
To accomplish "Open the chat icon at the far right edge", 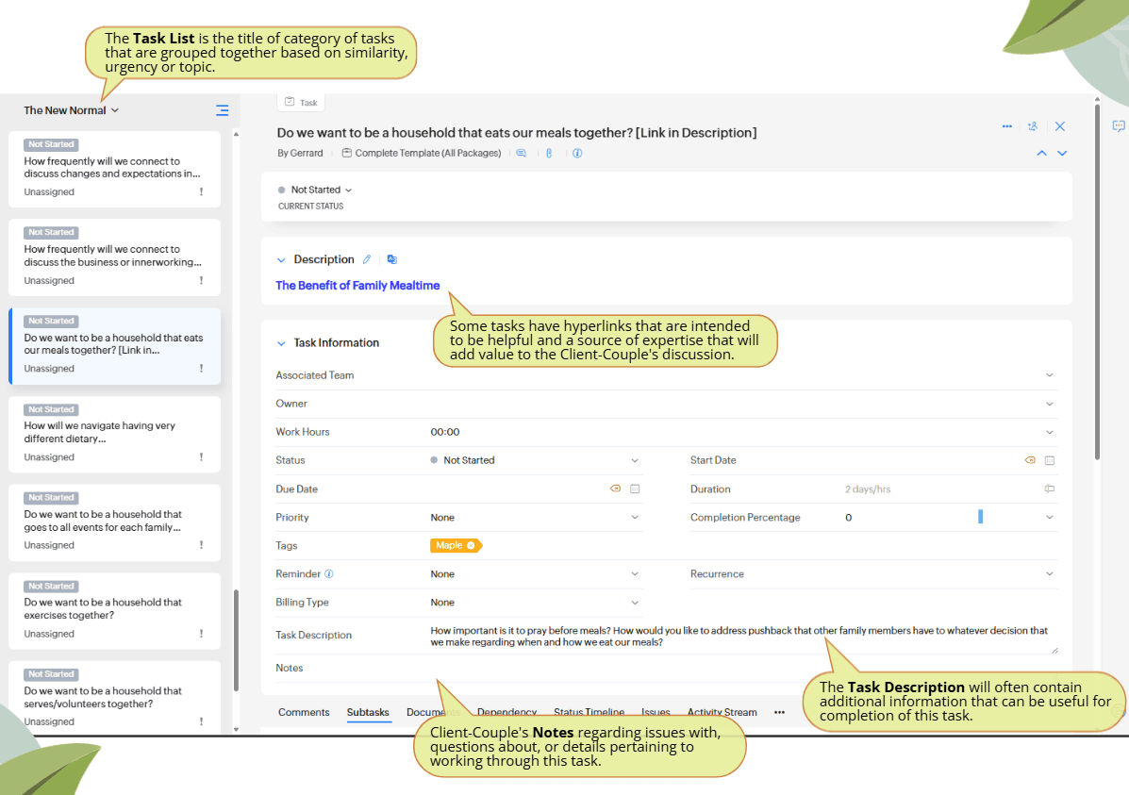I will pyautogui.click(x=1118, y=126).
